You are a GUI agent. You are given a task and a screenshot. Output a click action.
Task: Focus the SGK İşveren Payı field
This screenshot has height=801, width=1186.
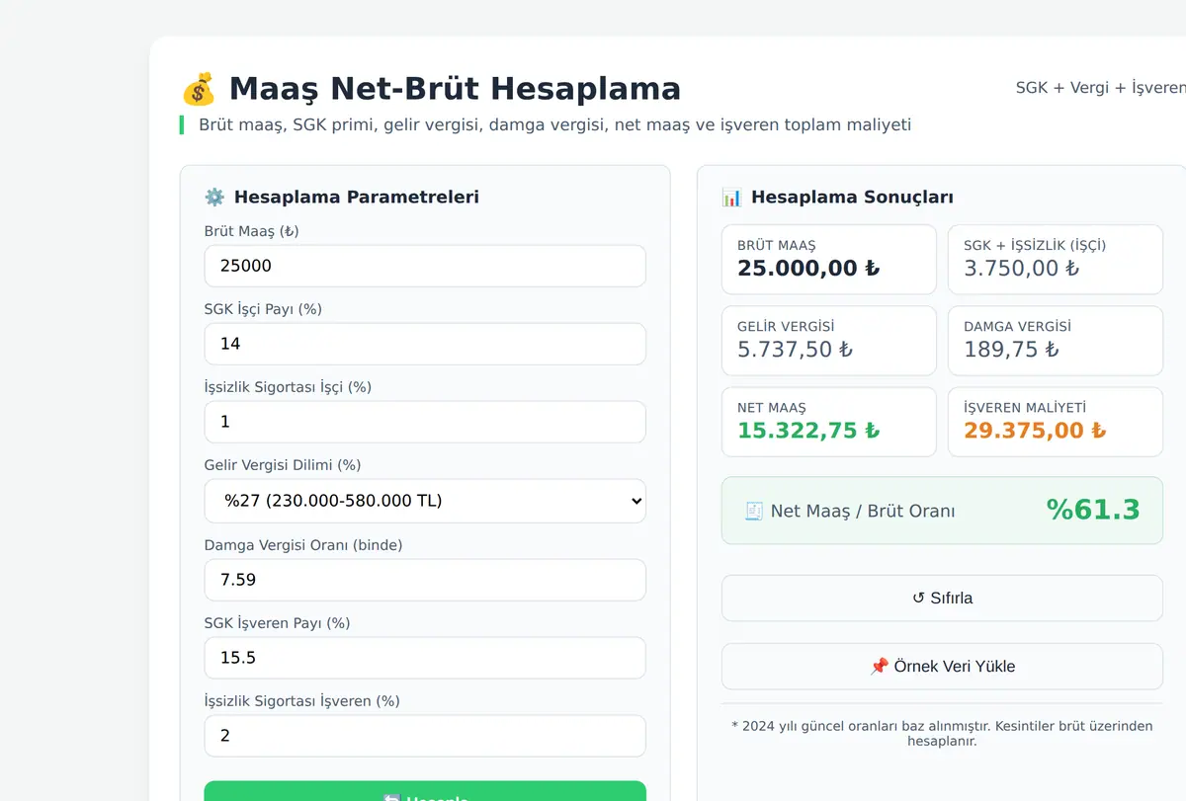point(425,658)
